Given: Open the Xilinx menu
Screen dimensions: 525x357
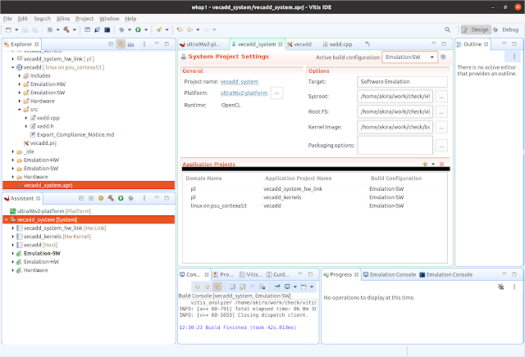Looking at the screenshot, I should coord(63,19).
